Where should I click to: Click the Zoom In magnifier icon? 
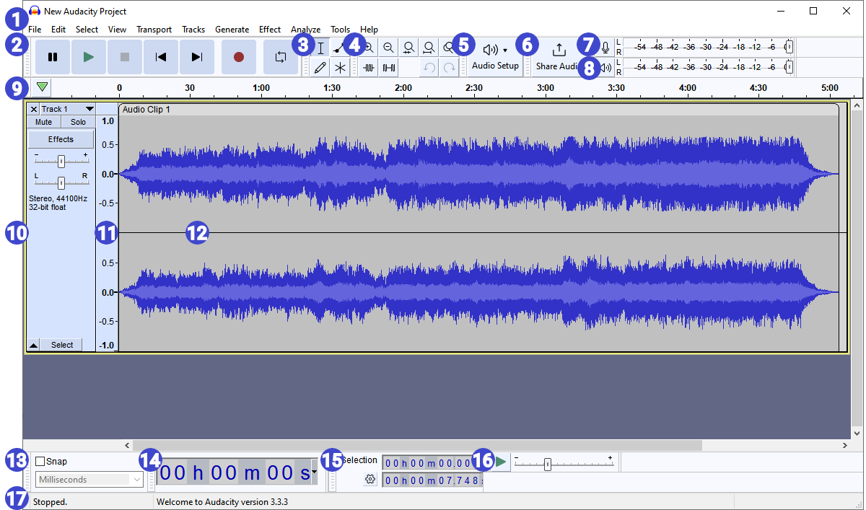[x=369, y=47]
